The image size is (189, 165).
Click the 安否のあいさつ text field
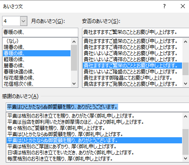pyautogui.click(x=136, y=32)
